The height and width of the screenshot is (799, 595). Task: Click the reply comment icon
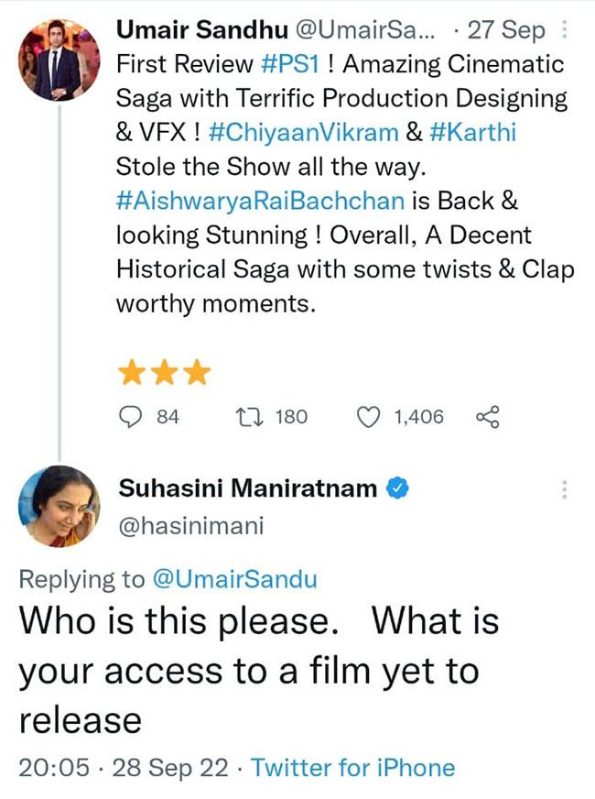coord(134,417)
